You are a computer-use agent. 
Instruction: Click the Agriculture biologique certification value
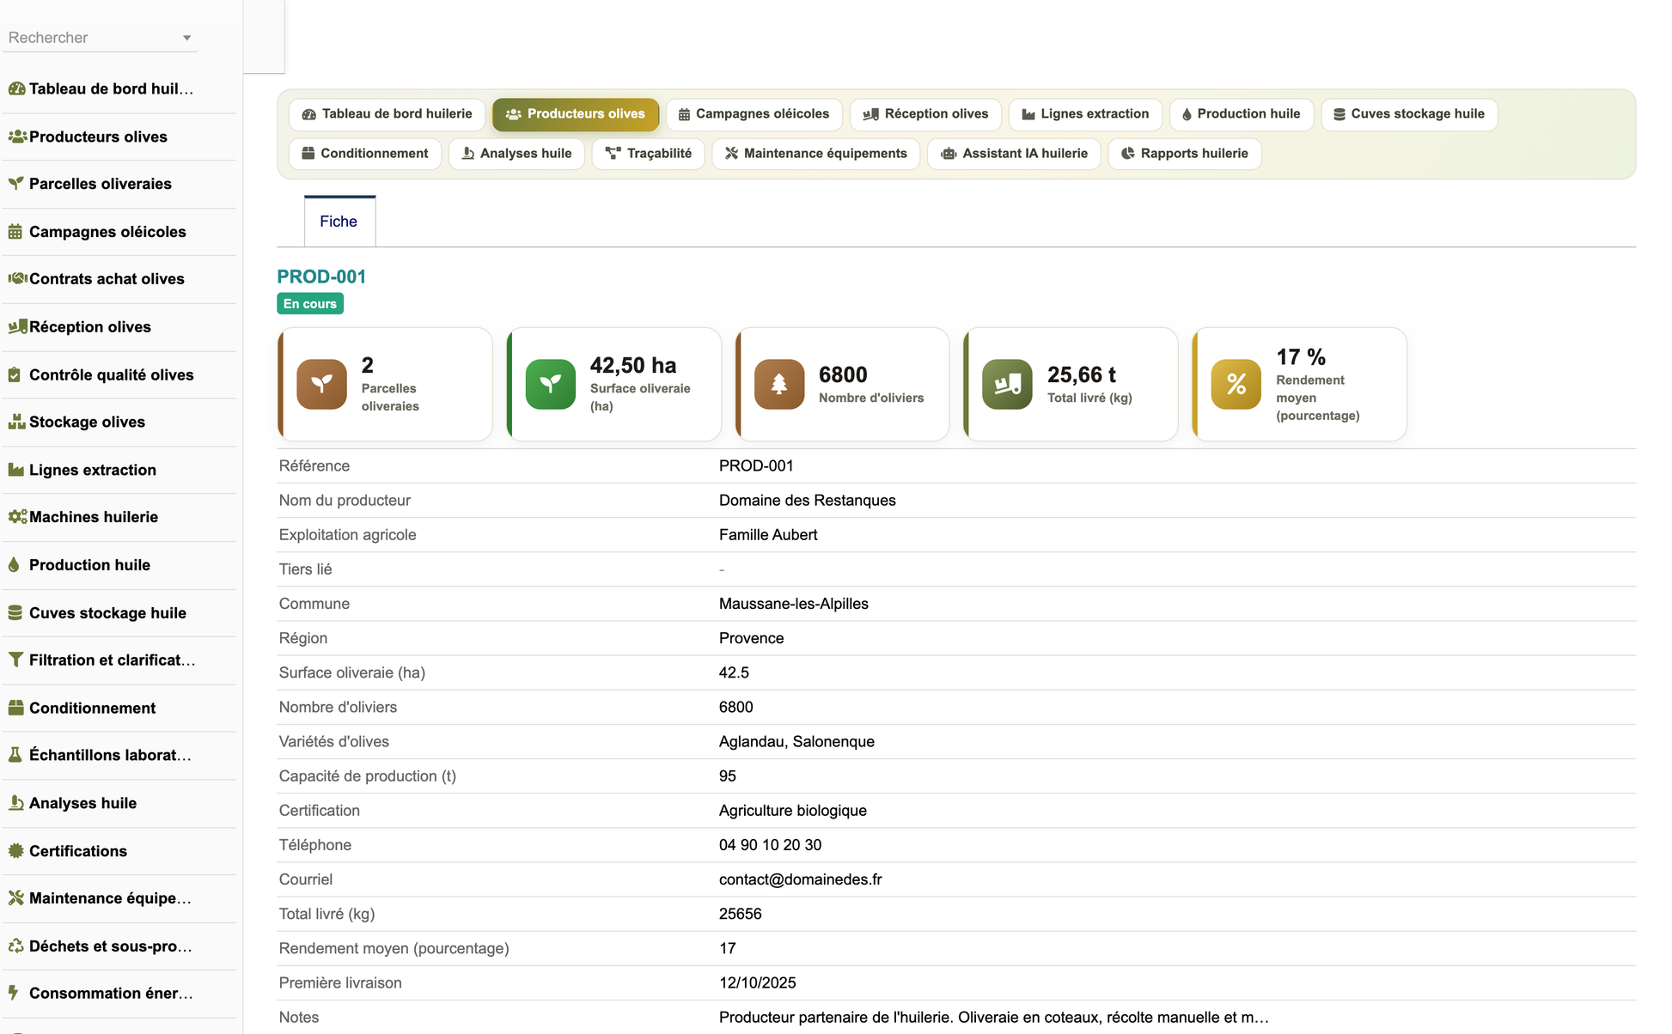click(792, 811)
